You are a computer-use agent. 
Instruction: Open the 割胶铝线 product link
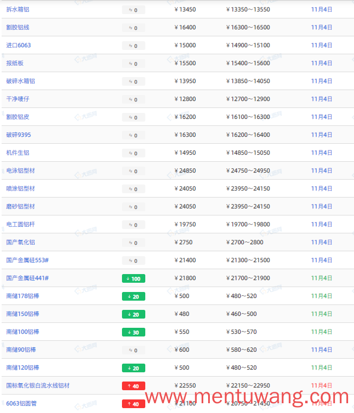pyautogui.click(x=18, y=27)
